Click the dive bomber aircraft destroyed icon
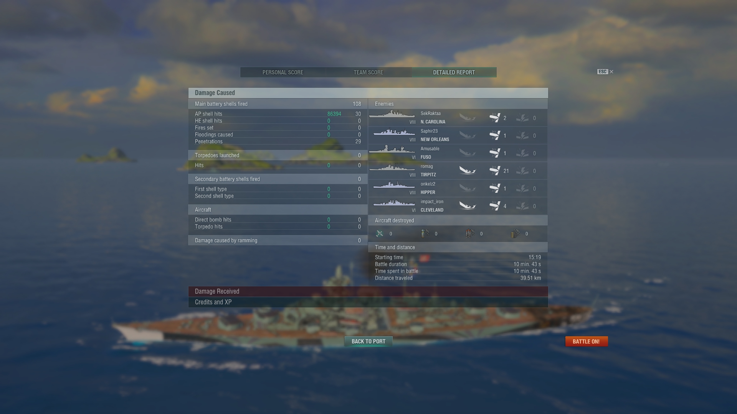Viewport: 737px width, 414px height. click(x=425, y=233)
